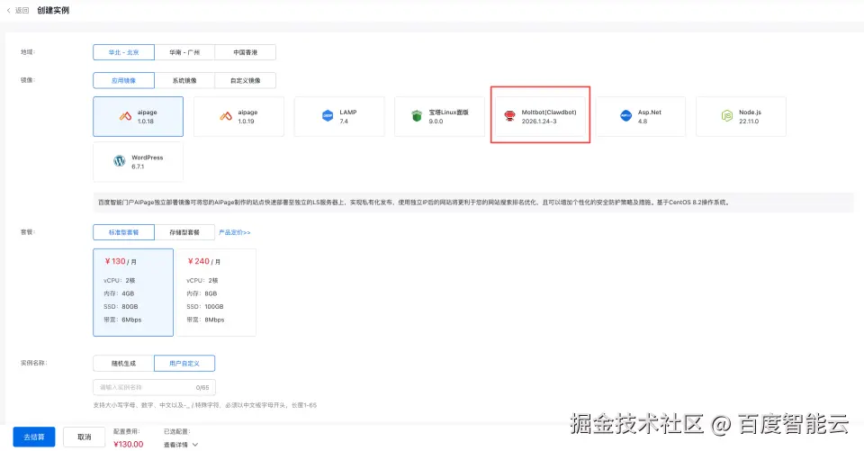Screen dimensions: 864x451
Task: Click the Moltbot(Clawdbot) image name text
Action: tap(549, 112)
